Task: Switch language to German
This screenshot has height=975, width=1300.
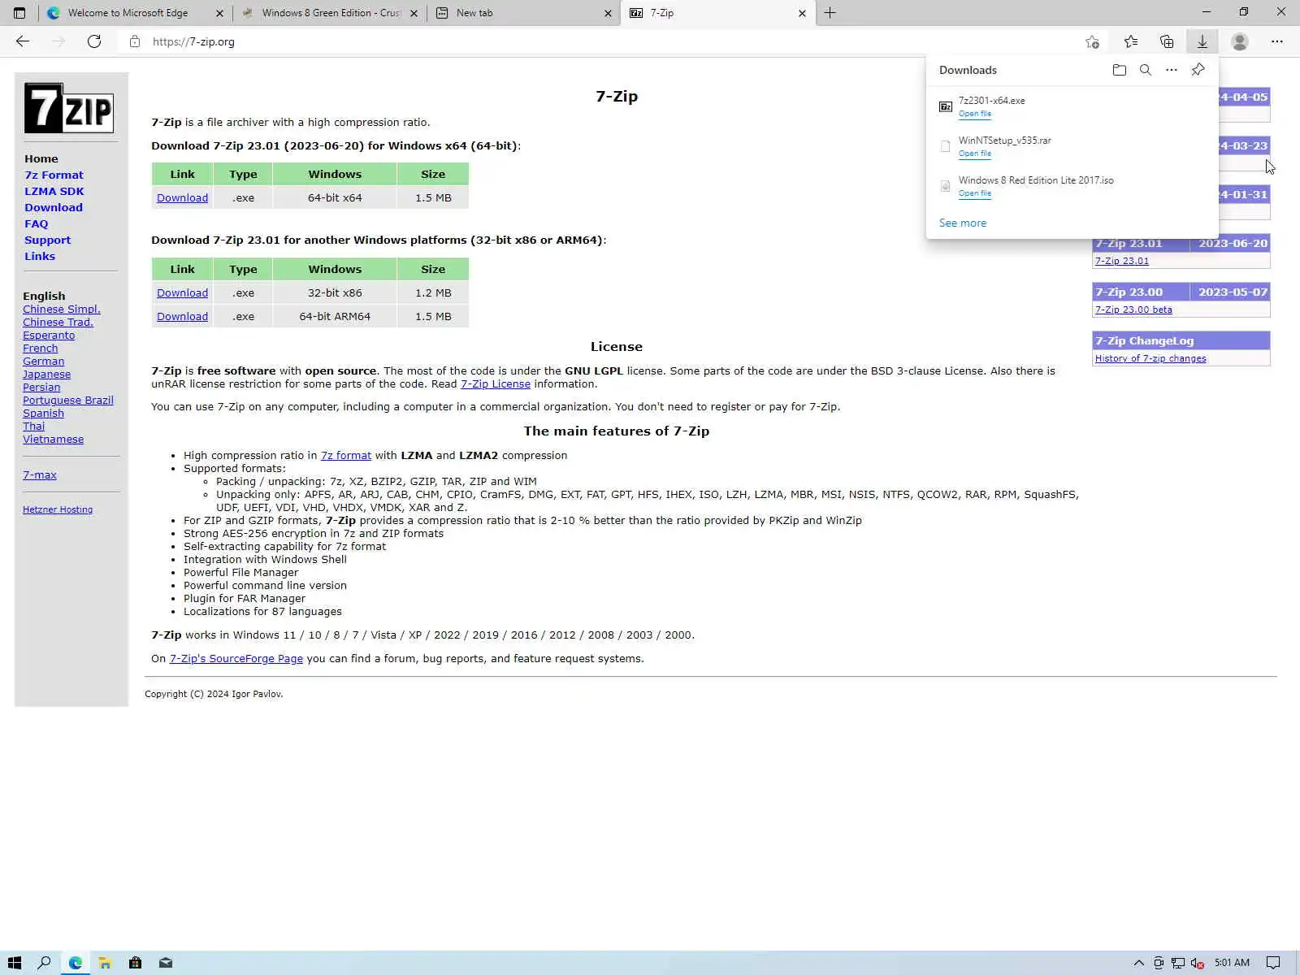Action: pyautogui.click(x=44, y=361)
